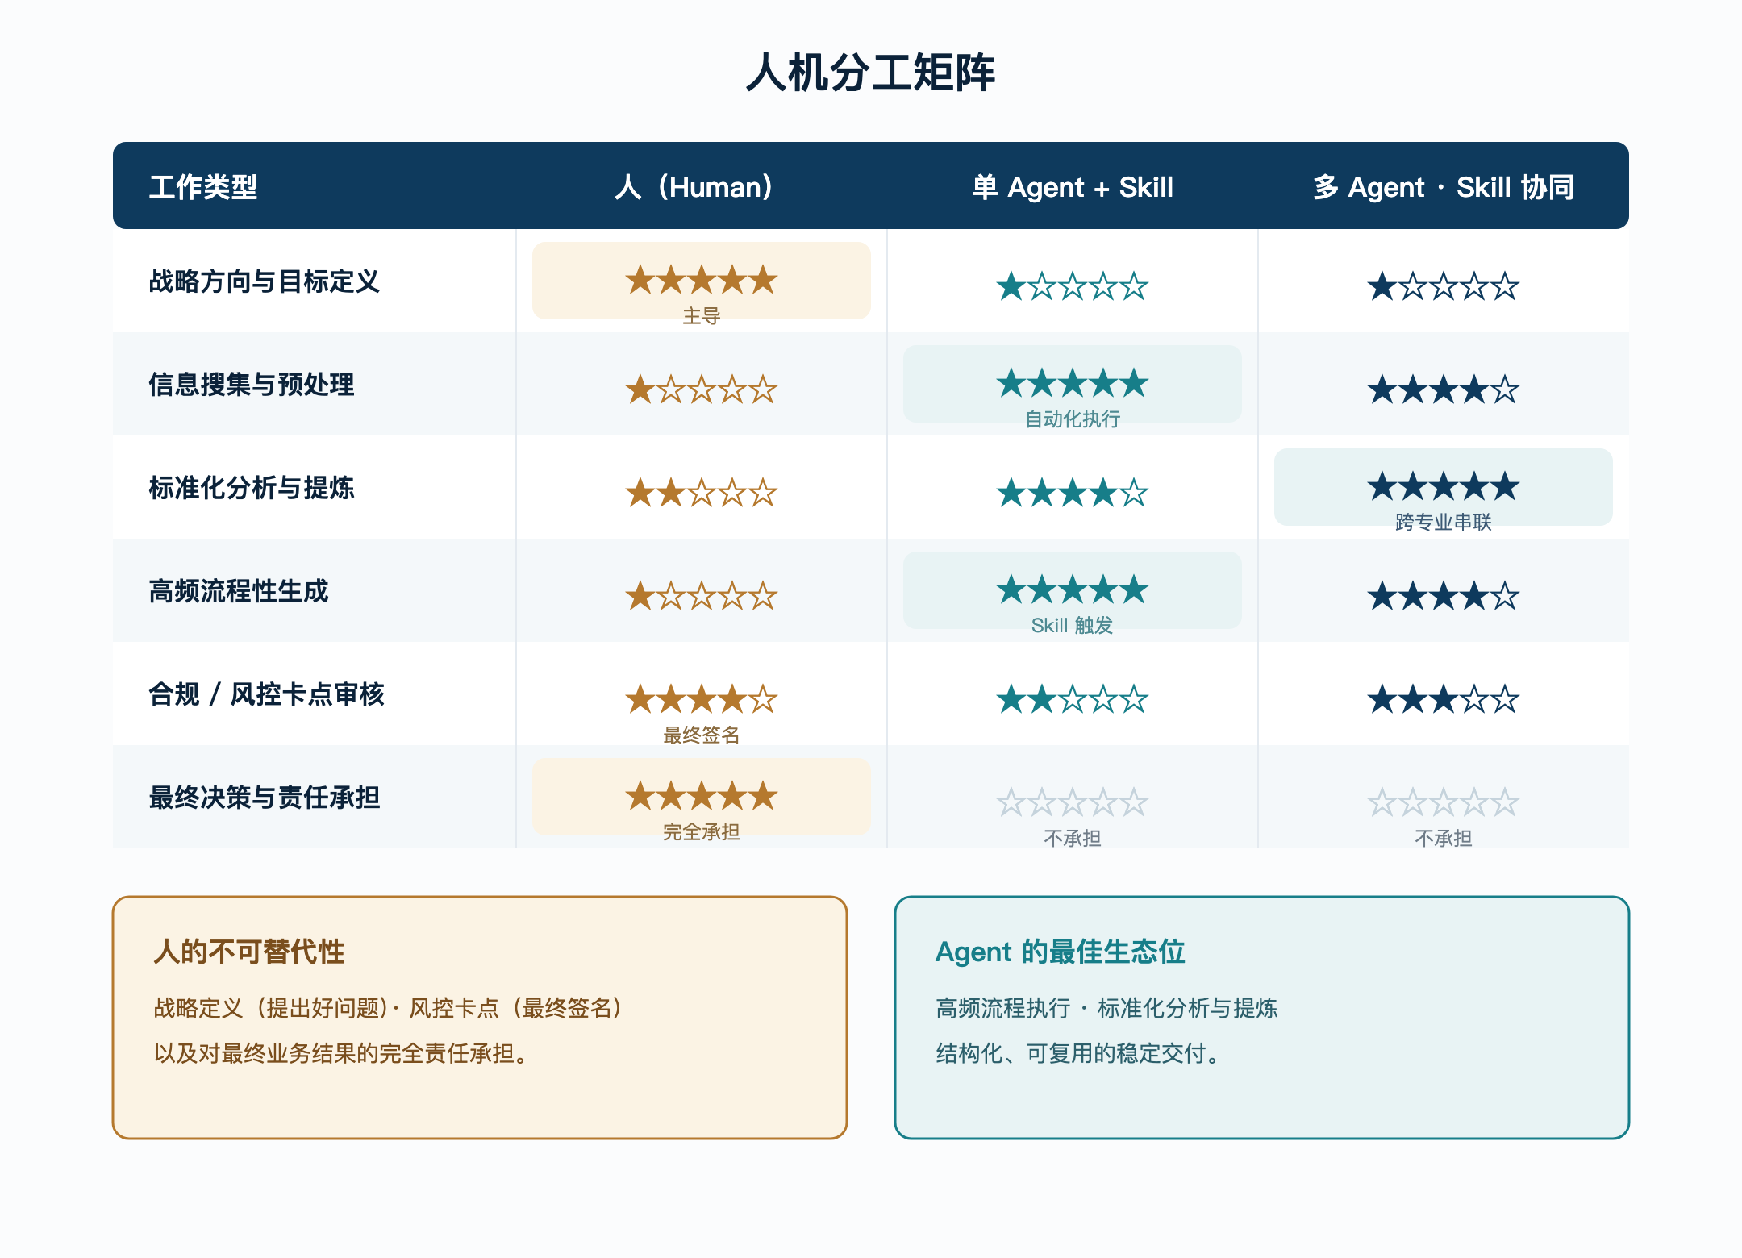Click the 标准化分析与提炼 row label

pyautogui.click(x=252, y=487)
